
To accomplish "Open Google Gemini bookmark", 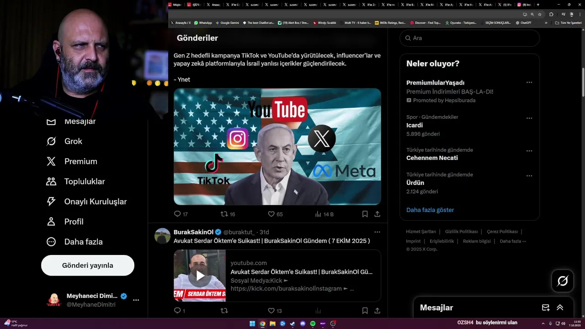I will pos(227,22).
